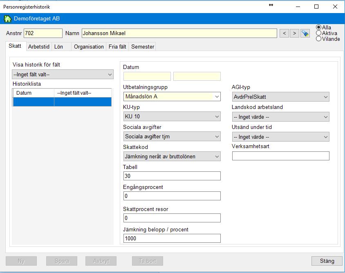Click the second Datum input field
Viewport: 345px width, 273px height.
click(x=197, y=76)
